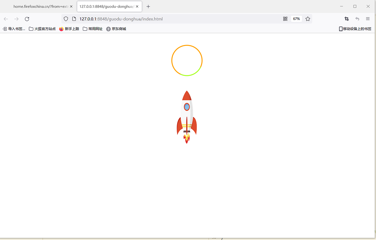Image resolution: width=376 pixels, height=240 pixels.
Task: Close the home.firefoxchina.cn tab
Action: [x=71, y=6]
